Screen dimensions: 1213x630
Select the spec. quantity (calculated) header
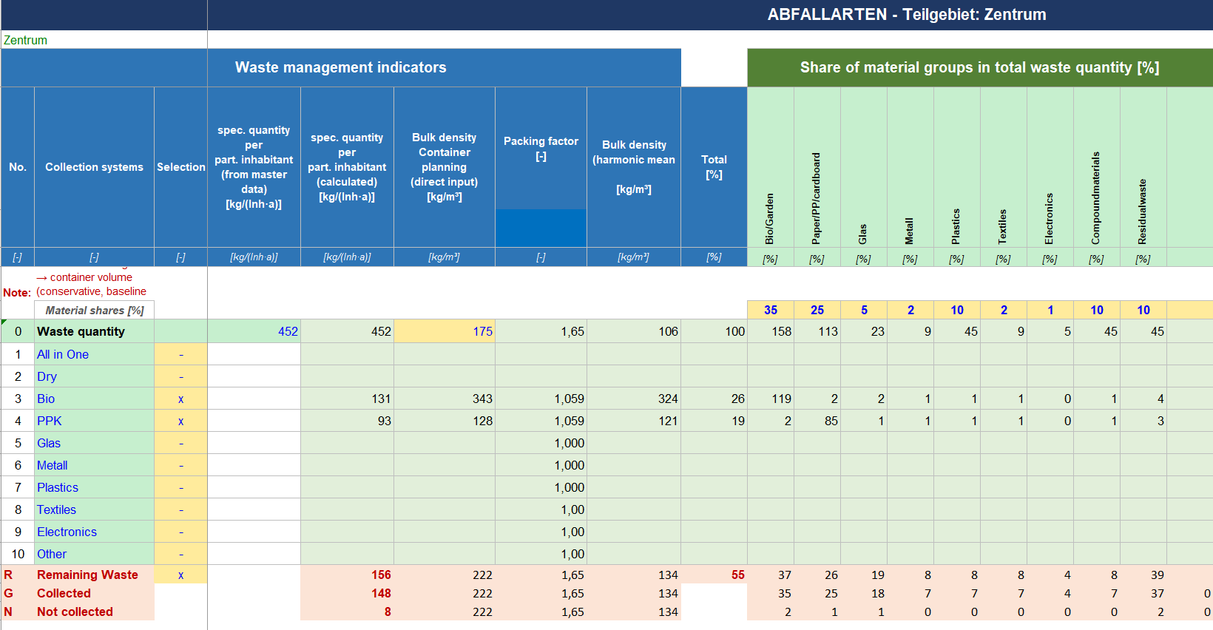click(x=347, y=167)
